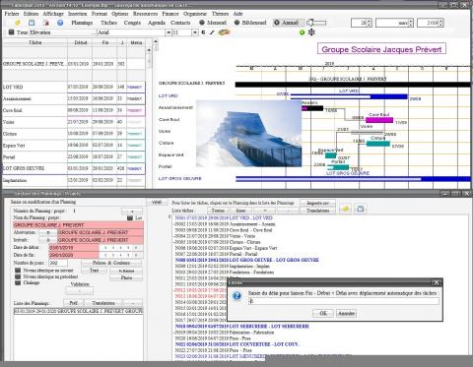Toggle the 'Lot' checkbox

[130, 217]
